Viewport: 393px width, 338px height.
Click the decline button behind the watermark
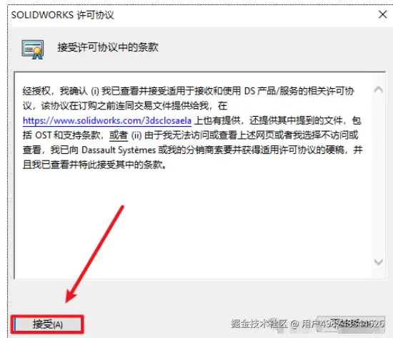tap(351, 324)
